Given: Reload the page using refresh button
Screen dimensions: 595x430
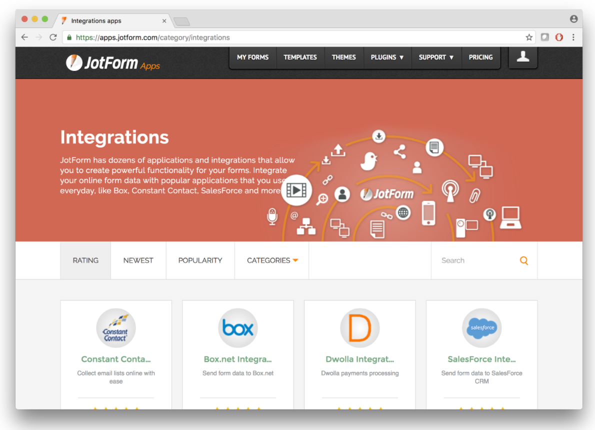Looking at the screenshot, I should point(53,37).
